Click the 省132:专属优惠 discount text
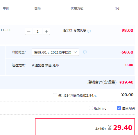This screenshot has height=135, width=138. pyautogui.click(x=75, y=30)
